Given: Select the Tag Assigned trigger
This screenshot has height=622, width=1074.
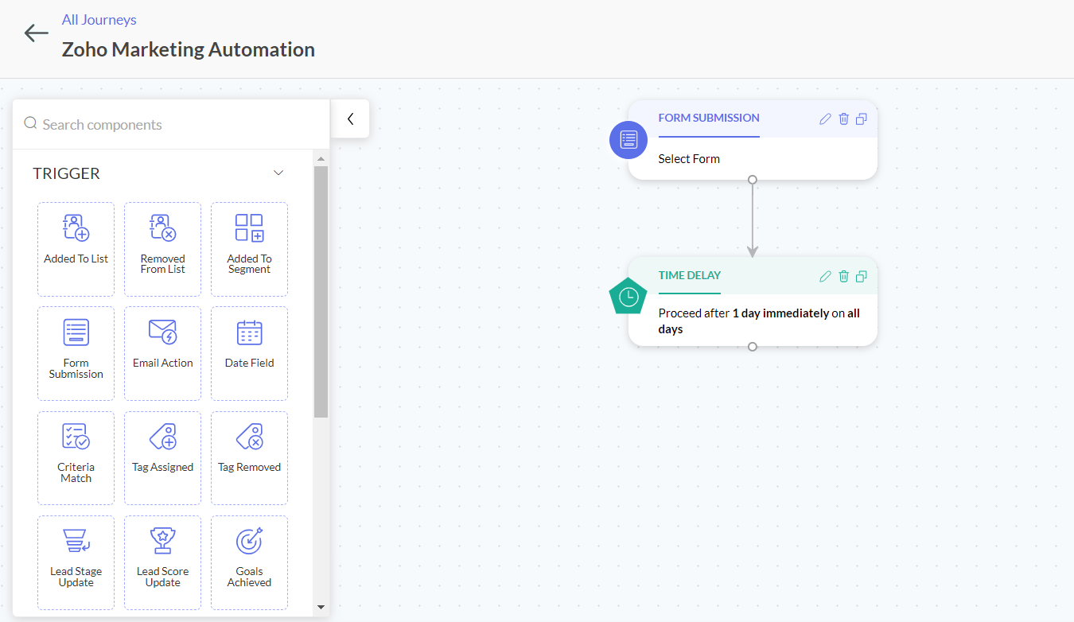Looking at the screenshot, I should pyautogui.click(x=162, y=457).
